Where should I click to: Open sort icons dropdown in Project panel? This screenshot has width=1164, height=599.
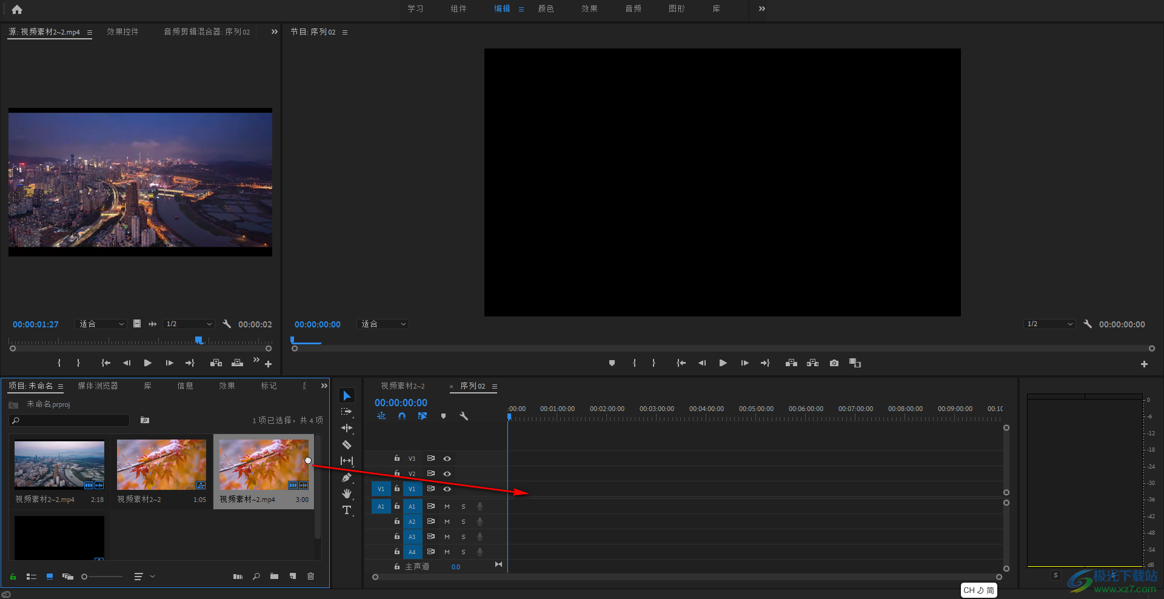(144, 577)
